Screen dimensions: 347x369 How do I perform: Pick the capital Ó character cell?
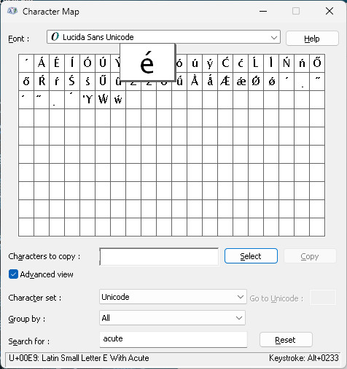pyautogui.click(x=87, y=63)
